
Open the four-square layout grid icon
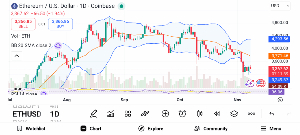[x=128, y=114]
